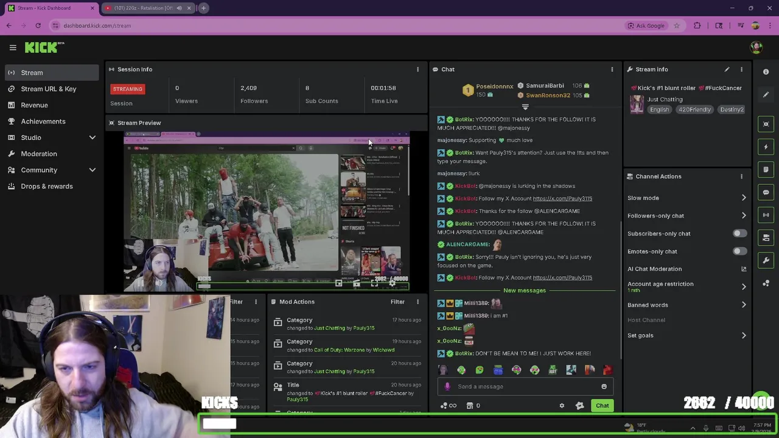Click BotRix username in latest message

[x=464, y=353]
